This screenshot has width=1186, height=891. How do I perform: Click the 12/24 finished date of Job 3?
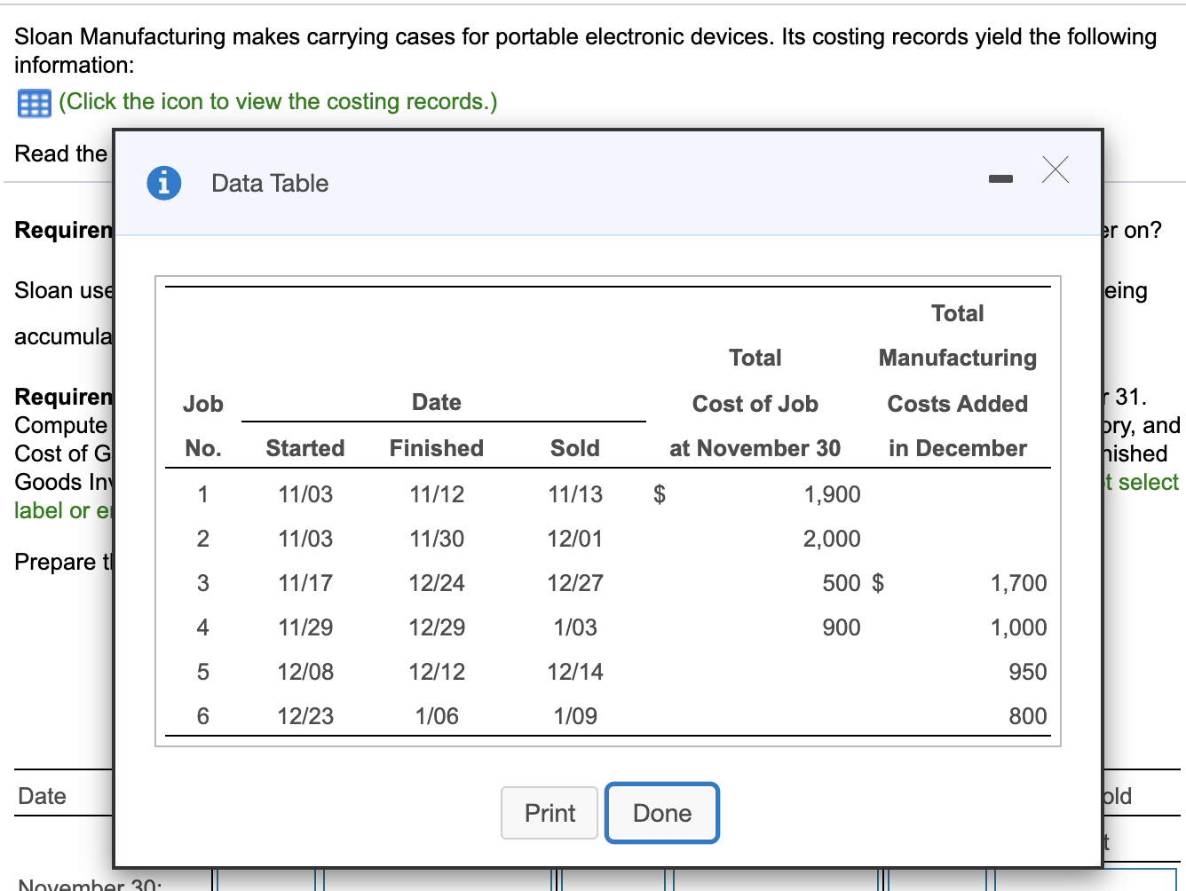437,583
